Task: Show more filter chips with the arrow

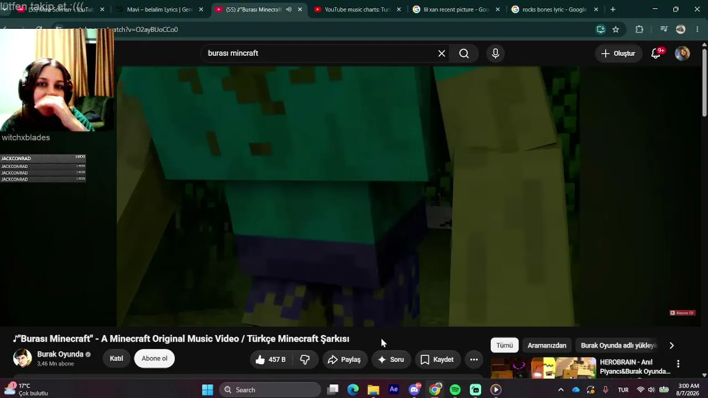Action: click(x=671, y=345)
